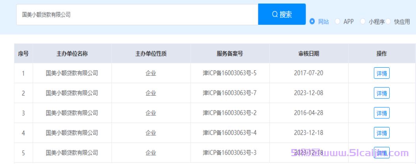Choose the 快应用 radio option
Image resolution: width=416 pixels, height=164 pixels.
[388, 22]
